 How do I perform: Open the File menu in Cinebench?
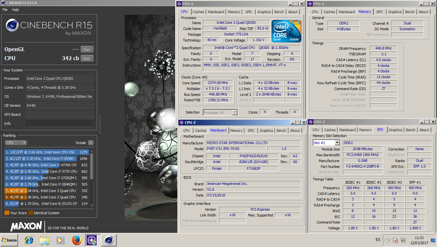[x=5, y=10]
